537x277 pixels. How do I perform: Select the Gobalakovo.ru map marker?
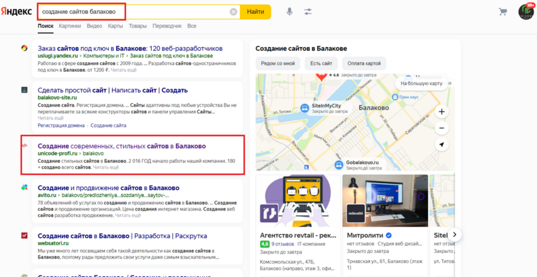[338, 165]
